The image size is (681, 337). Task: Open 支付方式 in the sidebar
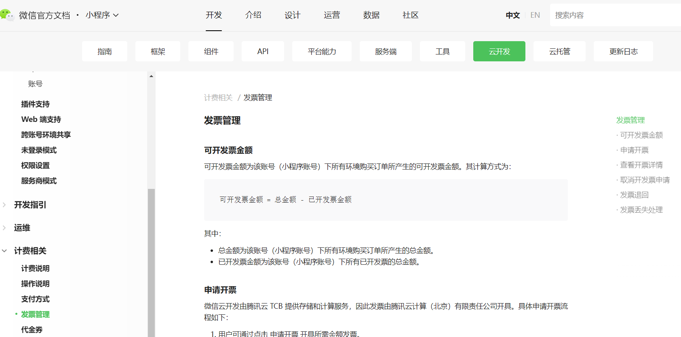(x=35, y=299)
